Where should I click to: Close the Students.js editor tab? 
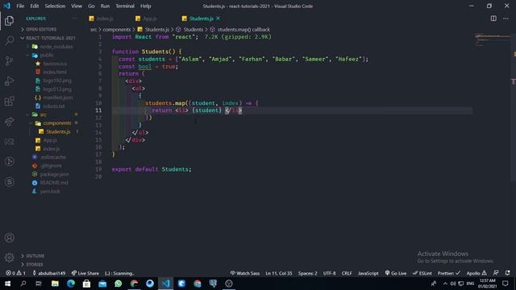tap(218, 19)
